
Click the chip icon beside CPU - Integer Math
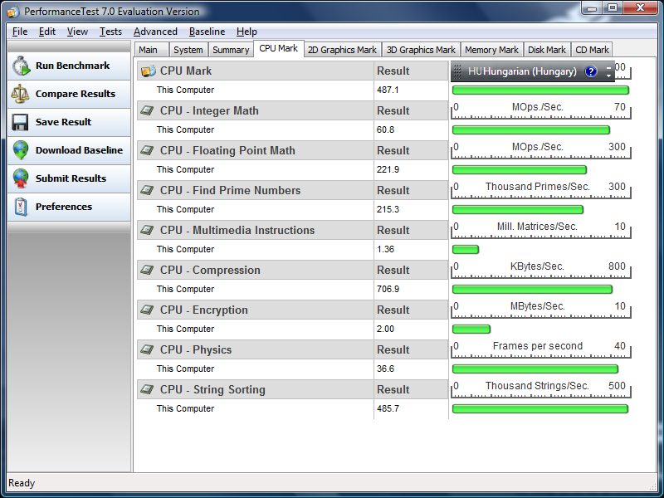pyautogui.click(x=147, y=111)
